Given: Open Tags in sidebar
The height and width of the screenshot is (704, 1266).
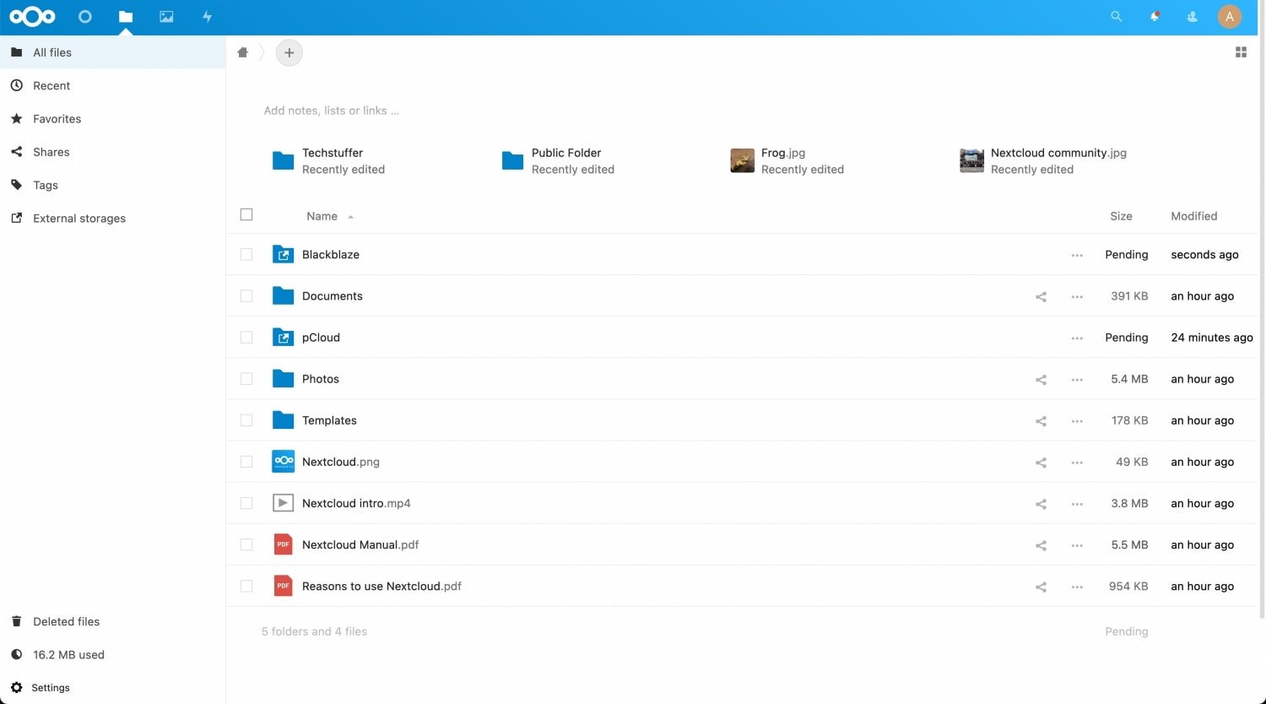Looking at the screenshot, I should (x=113, y=185).
